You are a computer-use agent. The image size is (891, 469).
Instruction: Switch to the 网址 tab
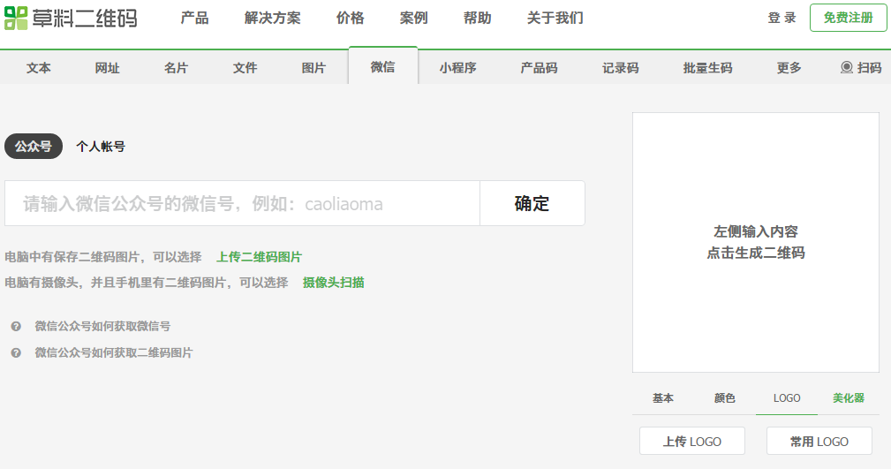108,68
